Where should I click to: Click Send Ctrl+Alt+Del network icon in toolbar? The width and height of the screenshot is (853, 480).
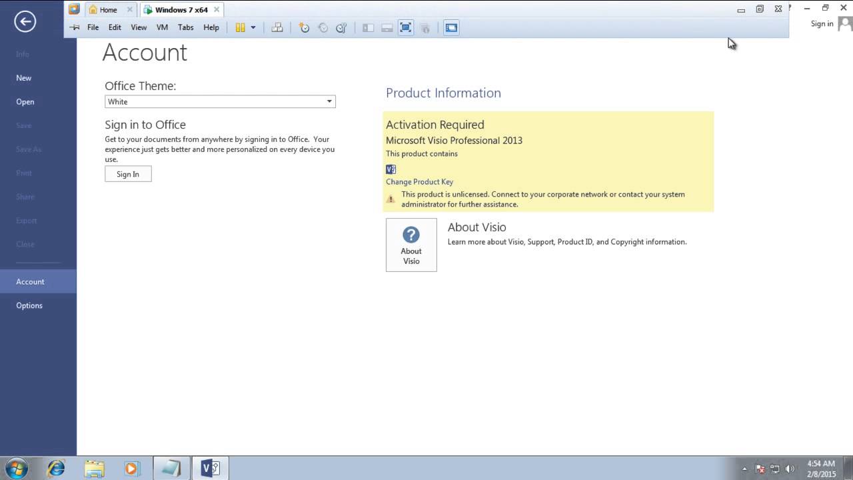click(x=277, y=27)
